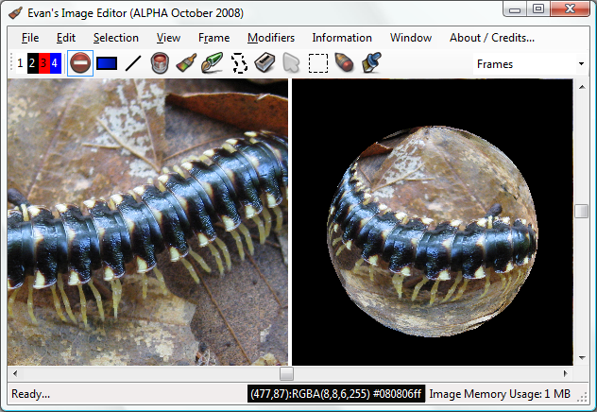Activate the freeform lasso selection tool

[239, 63]
